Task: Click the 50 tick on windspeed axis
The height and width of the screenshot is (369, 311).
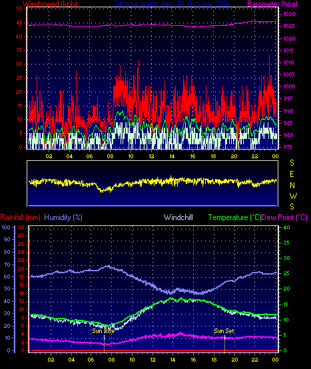Action: click(x=19, y=9)
